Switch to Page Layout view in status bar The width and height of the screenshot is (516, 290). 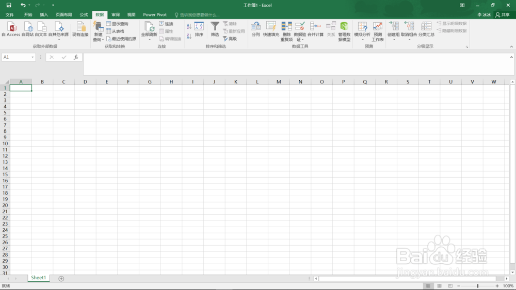(439, 286)
